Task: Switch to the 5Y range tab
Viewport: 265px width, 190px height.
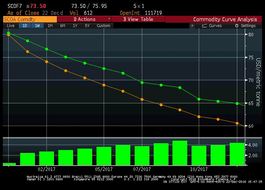Action: point(87,26)
